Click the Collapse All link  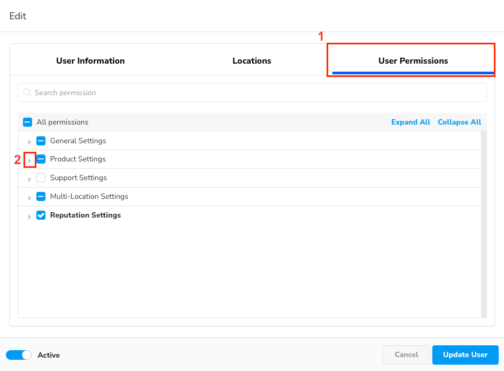459,122
